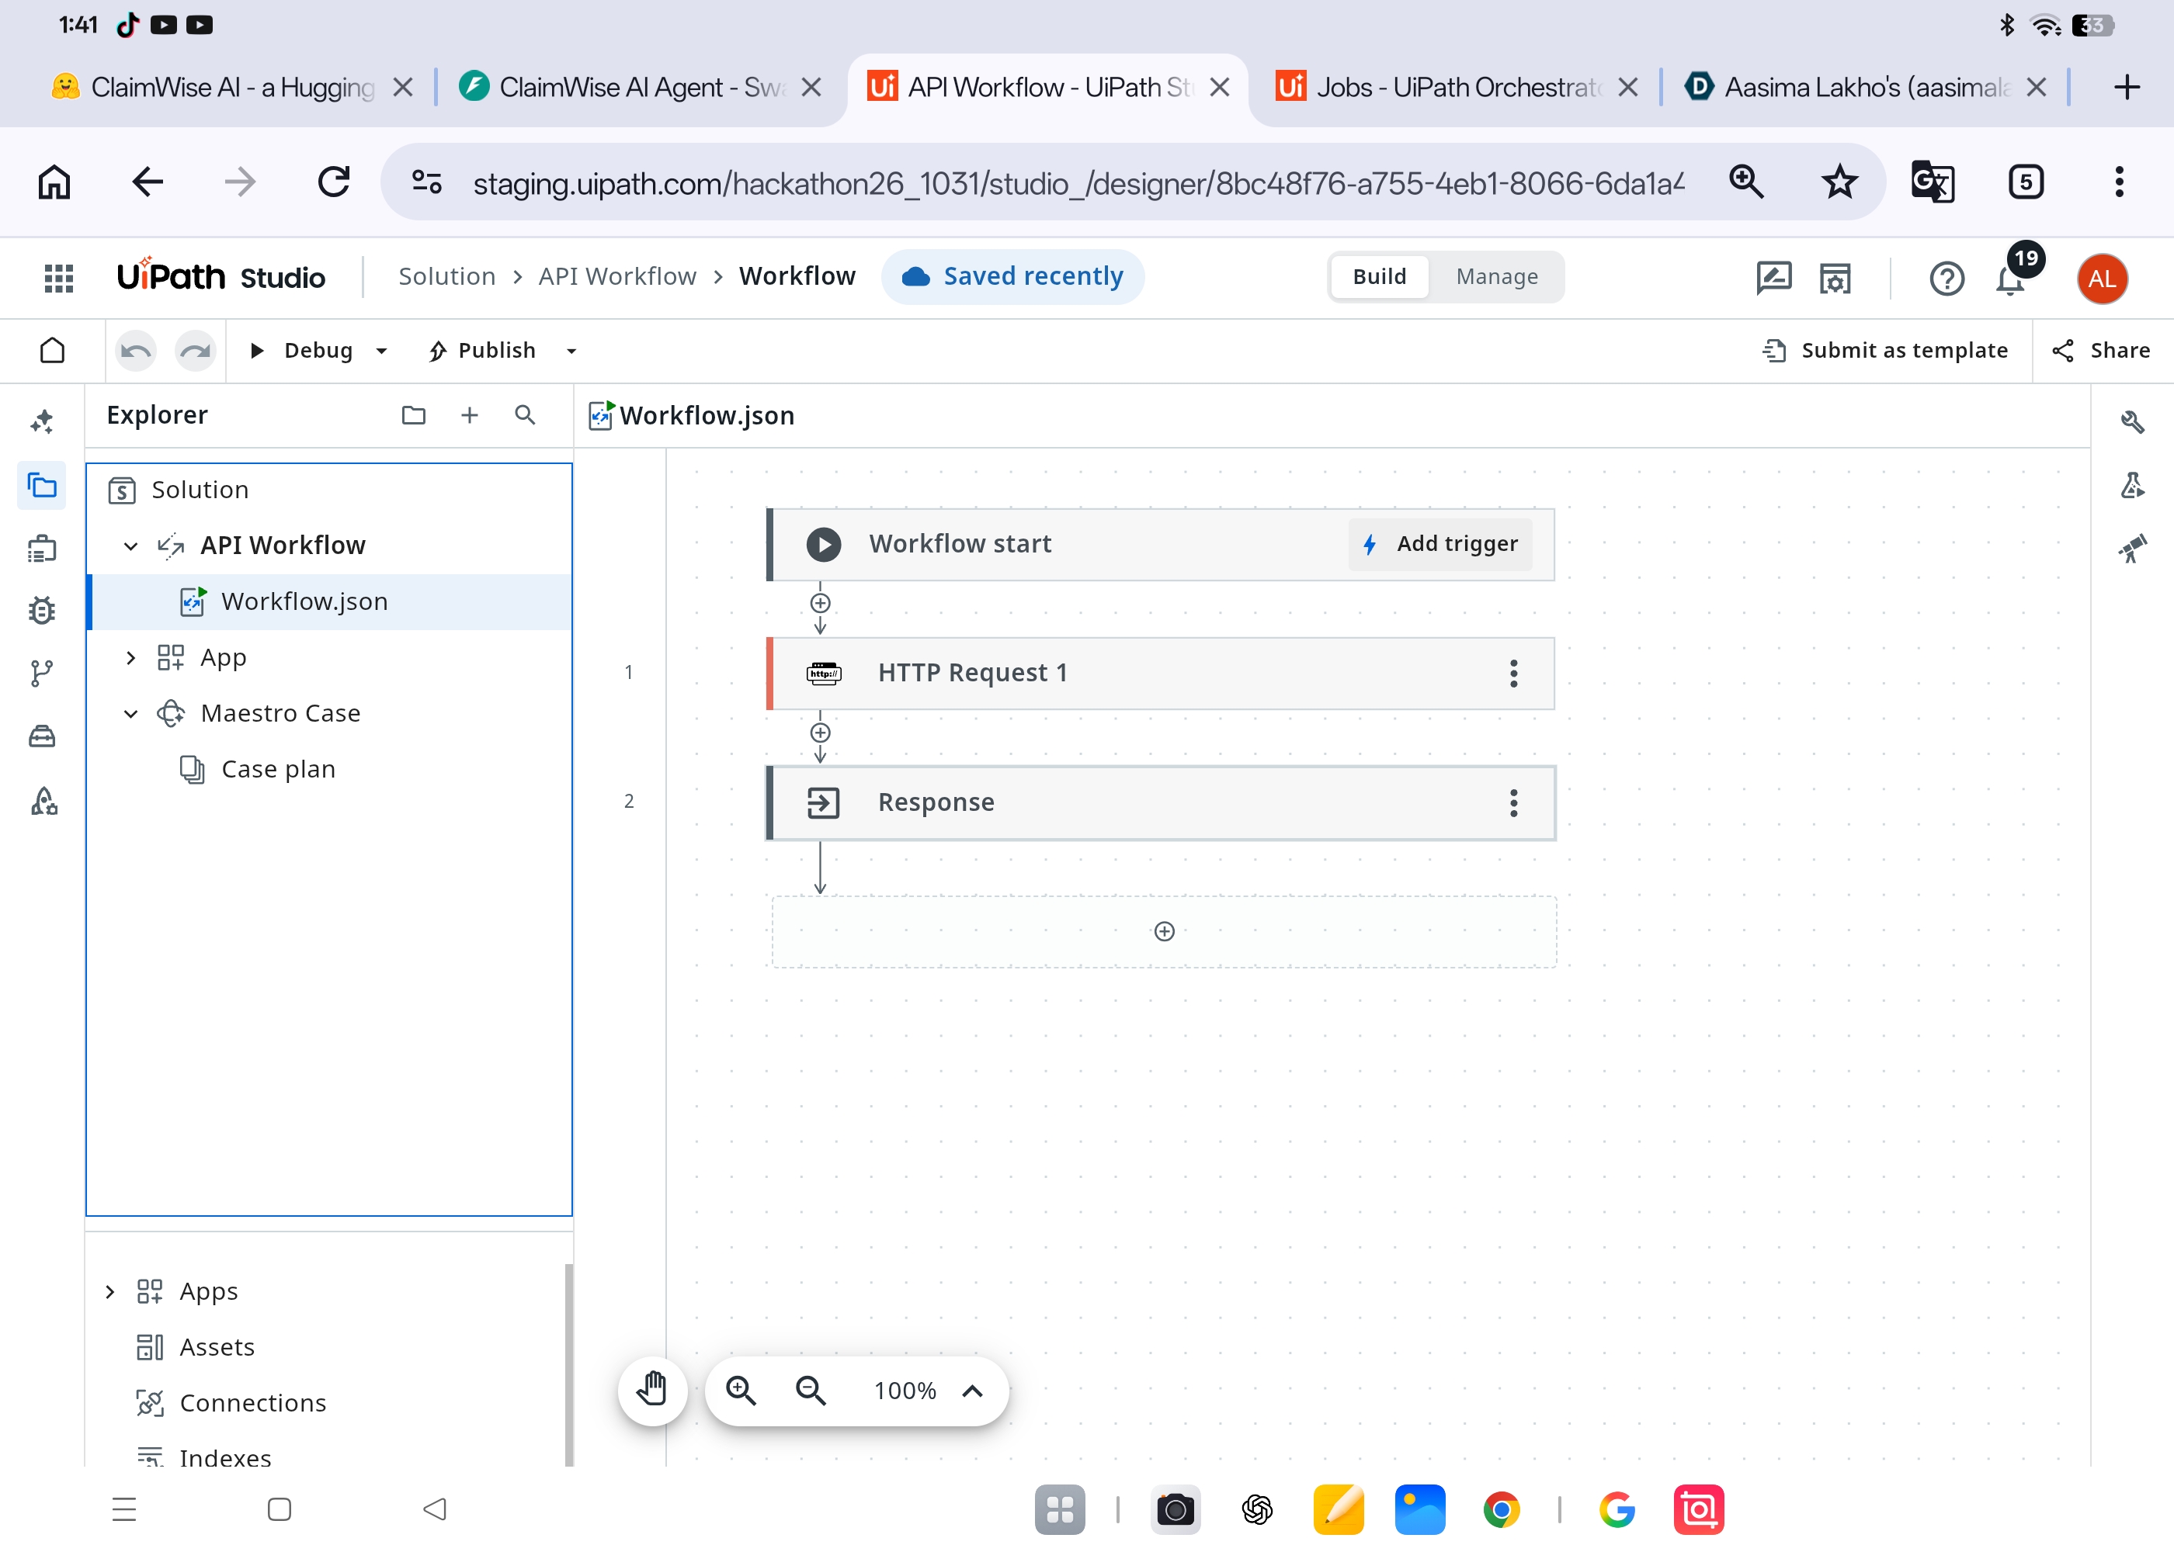This screenshot has height=1552, width=2174.
Task: Click API Workflow in the breadcrumb
Action: click(x=616, y=276)
